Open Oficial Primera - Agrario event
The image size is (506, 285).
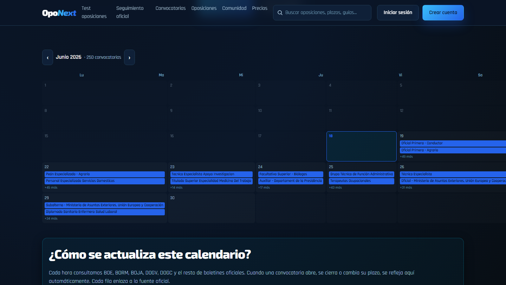[453, 150]
